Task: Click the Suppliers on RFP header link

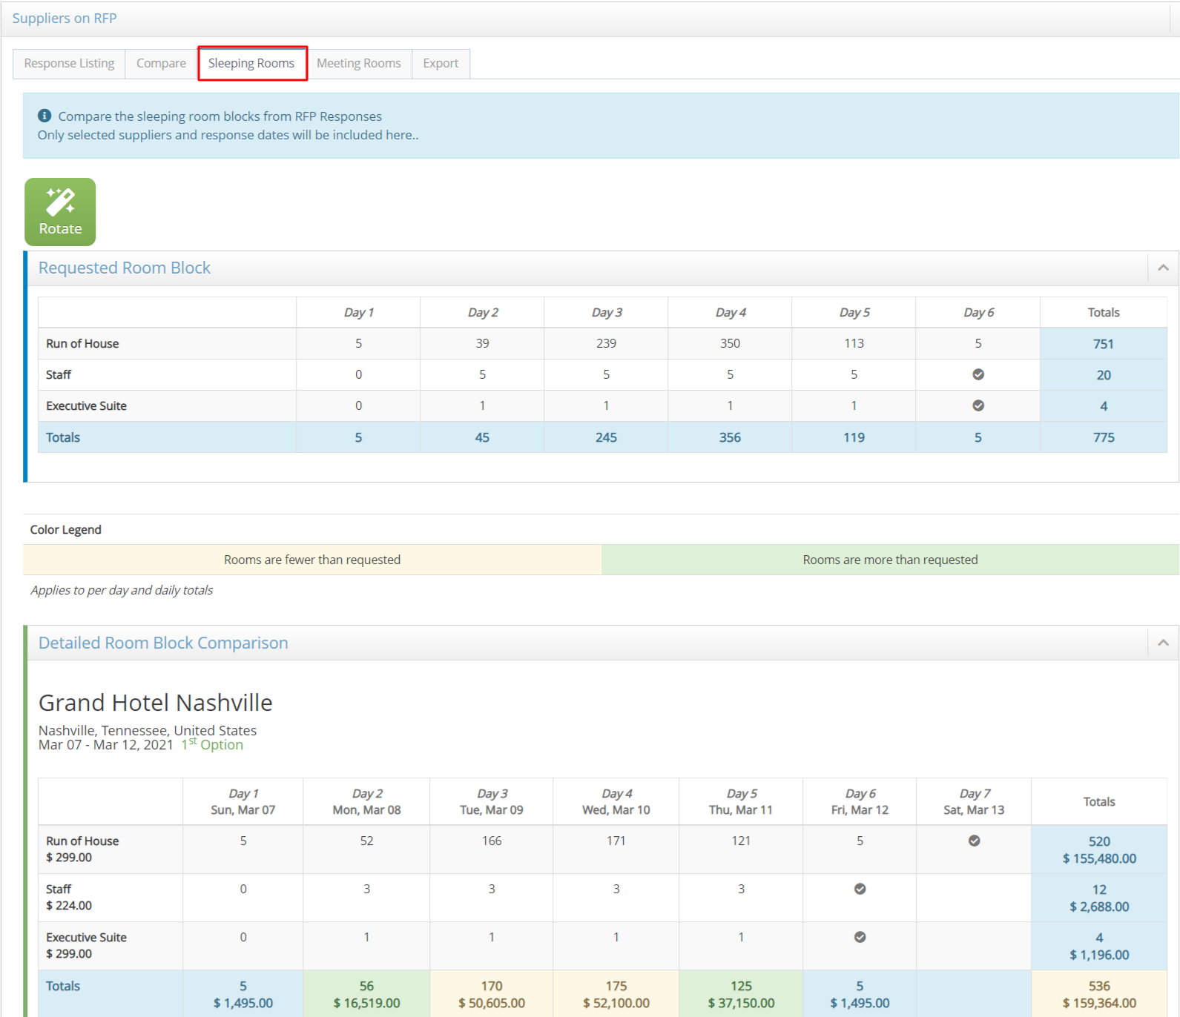Action: [x=65, y=18]
